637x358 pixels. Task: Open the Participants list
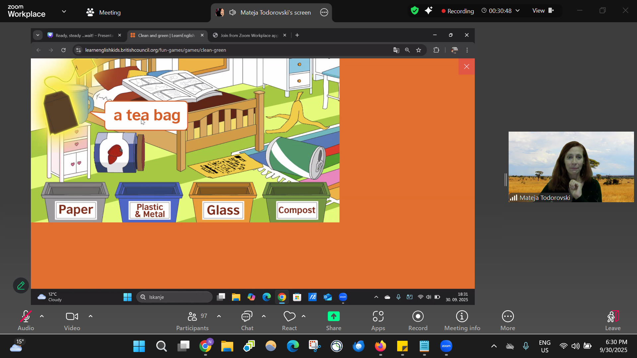pyautogui.click(x=192, y=320)
